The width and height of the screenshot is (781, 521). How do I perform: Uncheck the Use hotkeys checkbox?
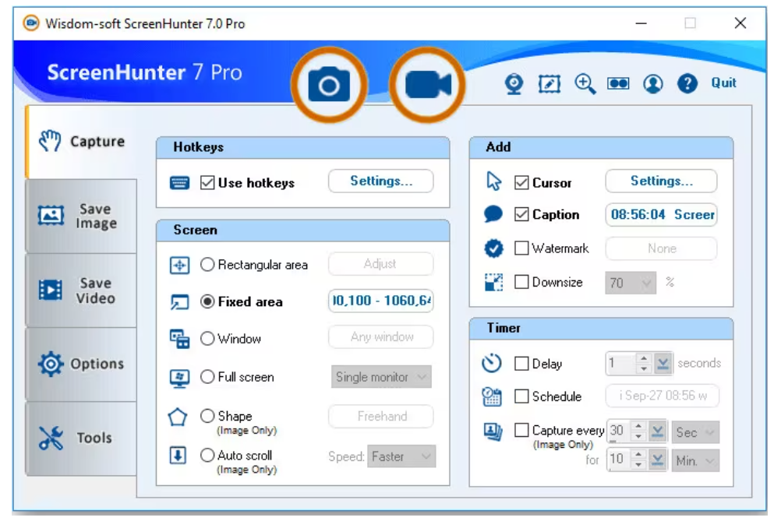pyautogui.click(x=207, y=183)
